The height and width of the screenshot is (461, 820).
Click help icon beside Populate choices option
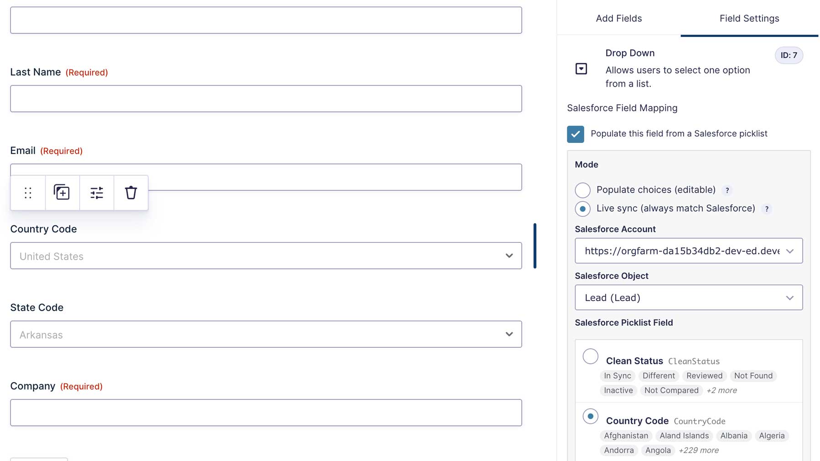coord(727,190)
